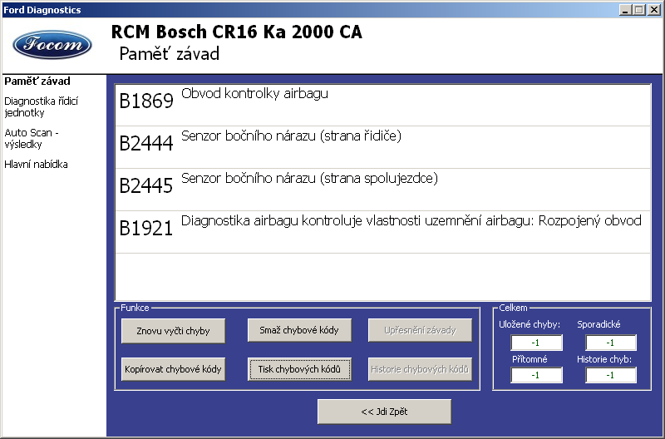665x439 pixels.
Task: Click RCM Bosch CR16 Ka 2000 CA heading
Action: (x=237, y=32)
